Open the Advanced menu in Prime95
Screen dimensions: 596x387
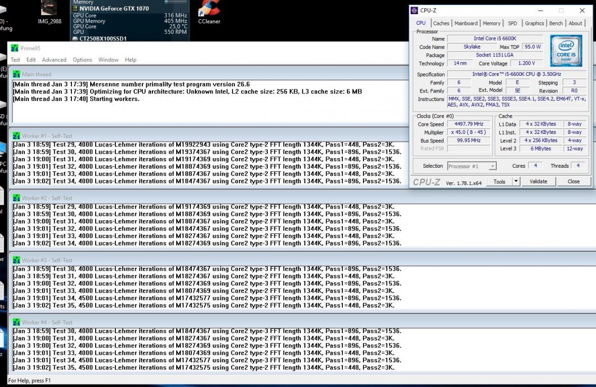[x=54, y=60]
